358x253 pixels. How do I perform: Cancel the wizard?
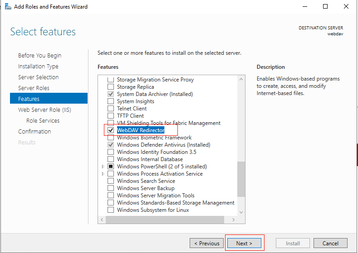click(330, 243)
